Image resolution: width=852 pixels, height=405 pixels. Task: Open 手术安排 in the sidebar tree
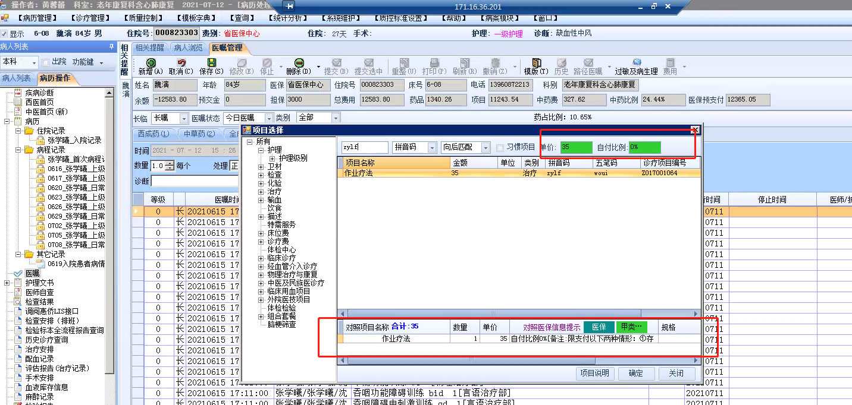tap(39, 378)
